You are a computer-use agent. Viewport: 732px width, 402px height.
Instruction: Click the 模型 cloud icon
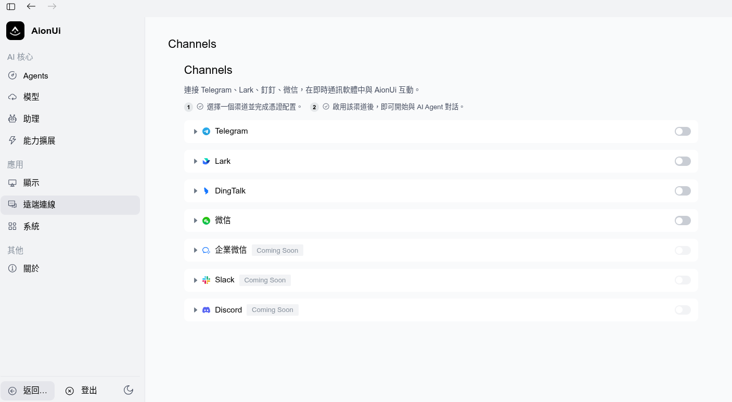point(12,97)
